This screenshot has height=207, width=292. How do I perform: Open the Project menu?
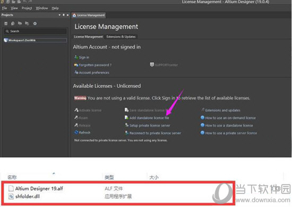click(x=27, y=8)
